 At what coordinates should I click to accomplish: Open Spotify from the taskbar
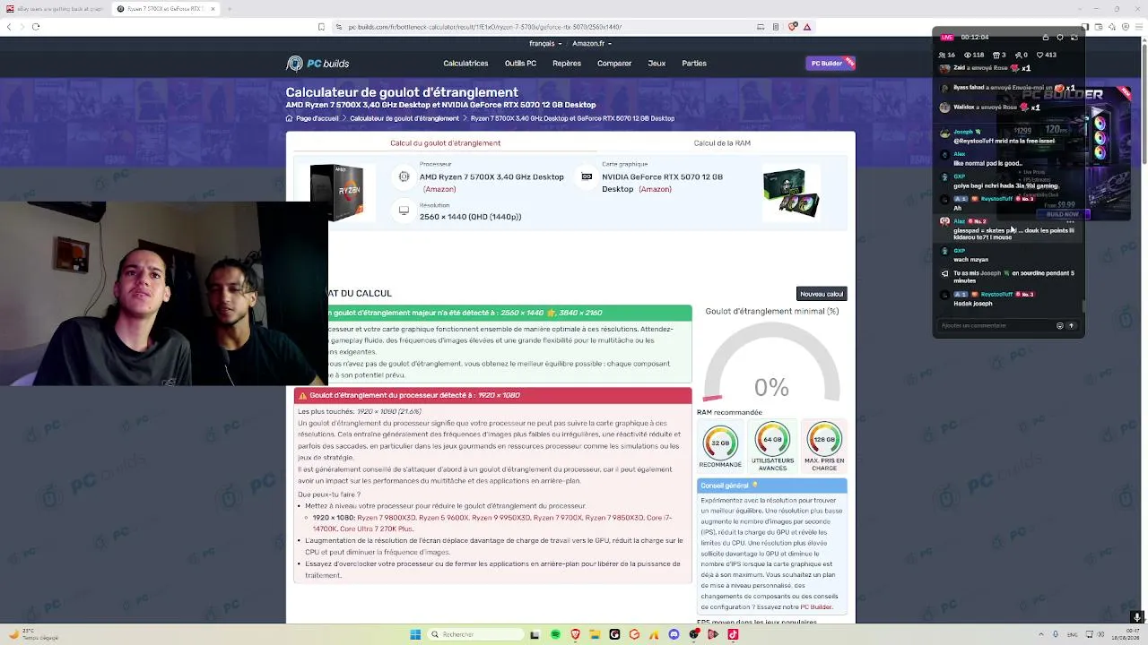point(555,634)
